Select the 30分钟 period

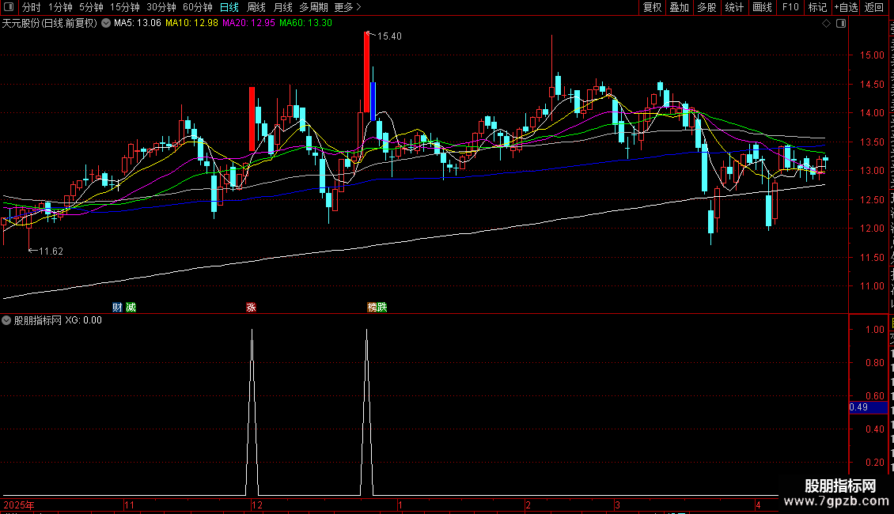coord(161,7)
